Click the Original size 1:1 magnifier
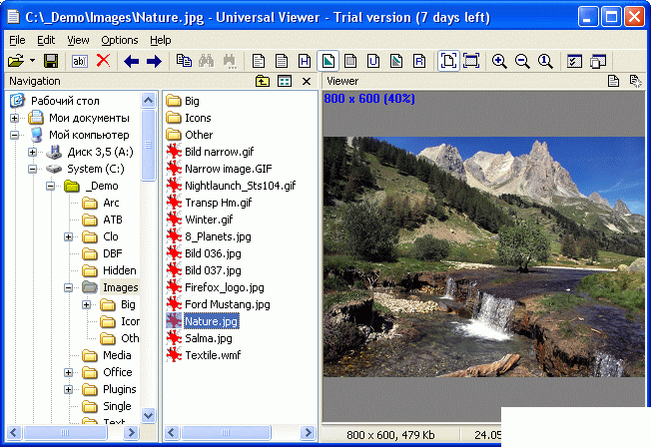 545,62
